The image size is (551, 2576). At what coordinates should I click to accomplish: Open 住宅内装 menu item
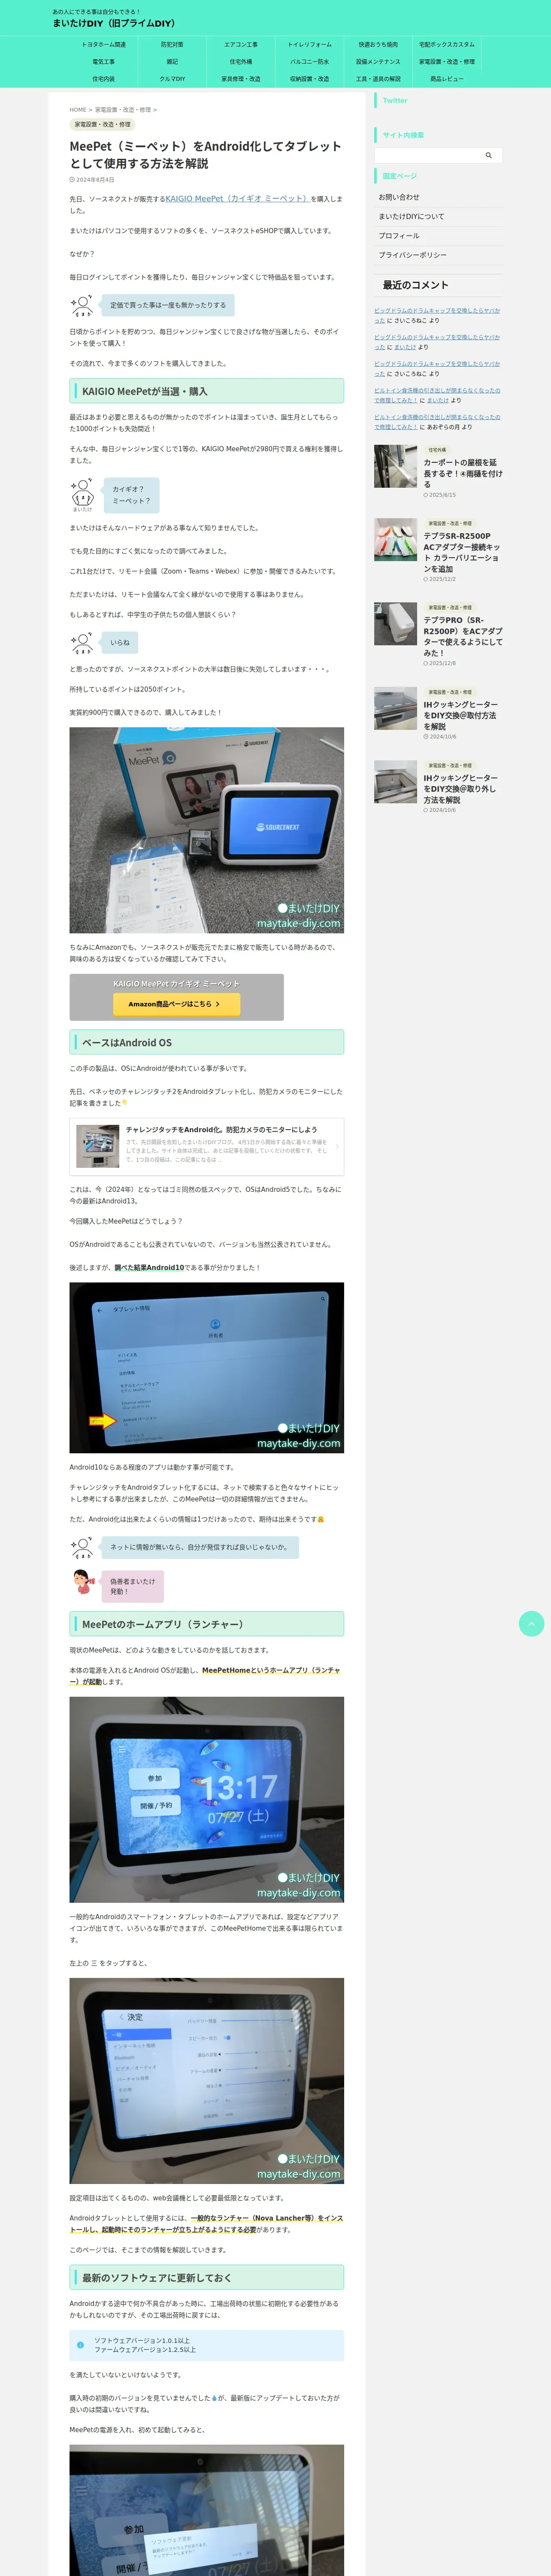103,79
